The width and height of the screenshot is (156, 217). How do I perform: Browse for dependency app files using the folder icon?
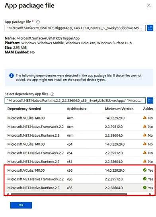click(x=150, y=100)
